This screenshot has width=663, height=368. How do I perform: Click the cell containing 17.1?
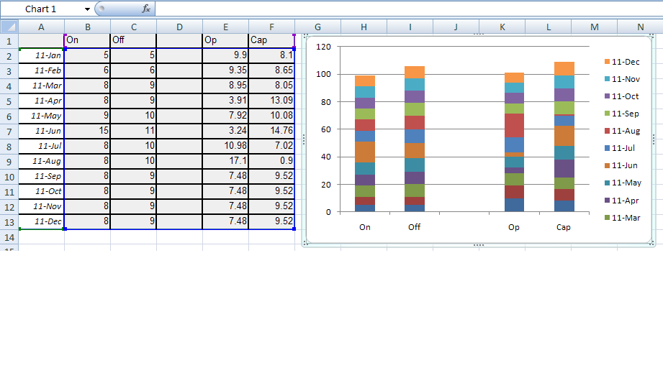tap(225, 161)
